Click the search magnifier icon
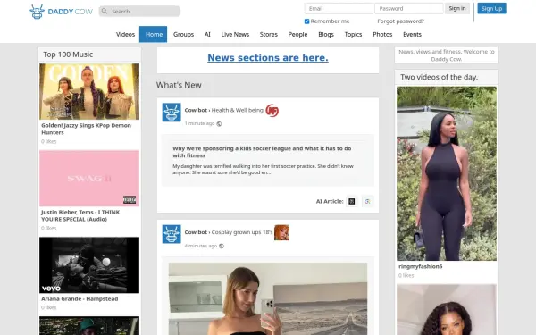Screen dimensions: 536x335 point(105,12)
